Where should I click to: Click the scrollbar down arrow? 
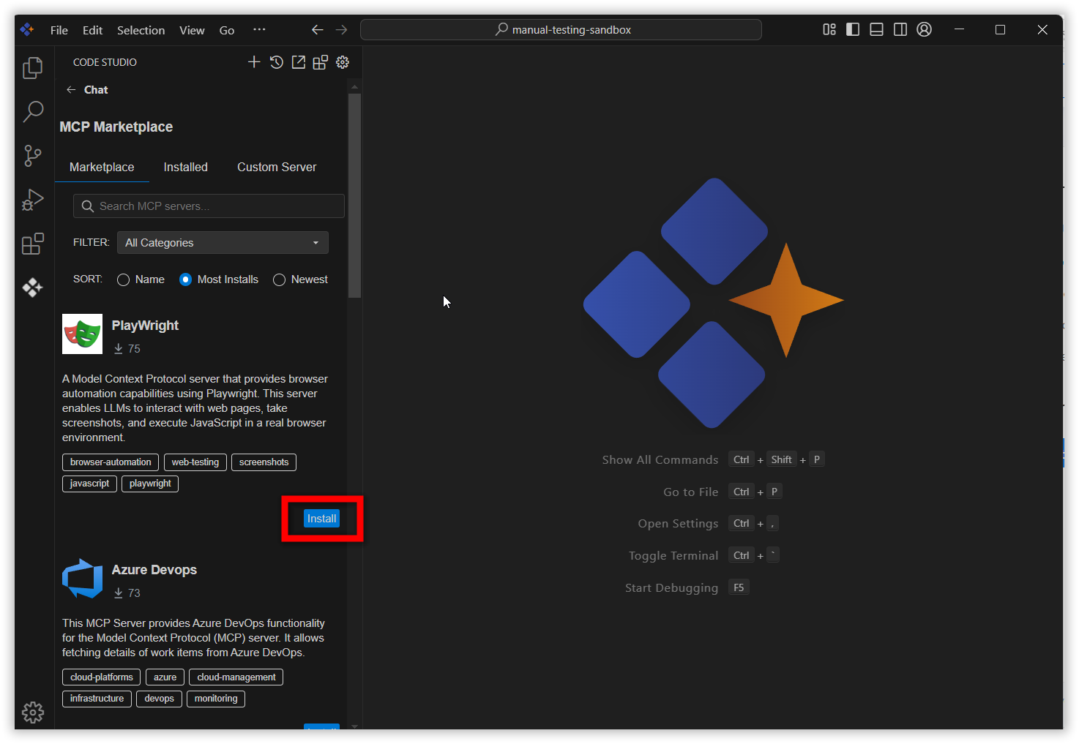click(355, 726)
